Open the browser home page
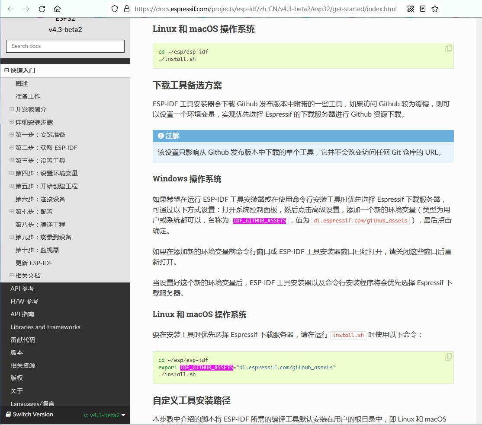This screenshot has width=482, height=425. click(58, 9)
